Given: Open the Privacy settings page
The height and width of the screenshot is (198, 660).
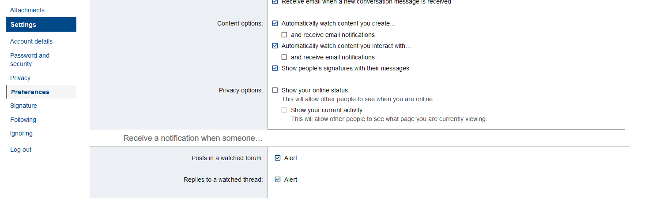Looking at the screenshot, I should [20, 78].
